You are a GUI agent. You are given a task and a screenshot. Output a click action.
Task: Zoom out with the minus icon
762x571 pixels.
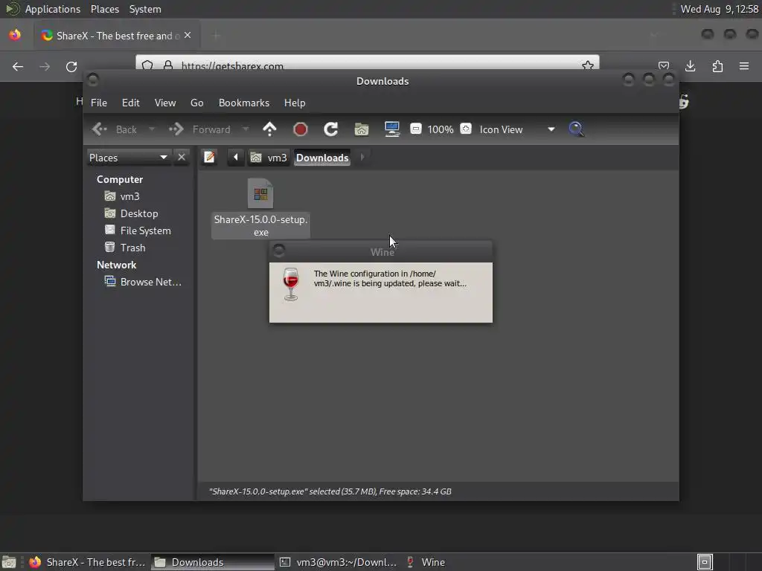(x=415, y=129)
